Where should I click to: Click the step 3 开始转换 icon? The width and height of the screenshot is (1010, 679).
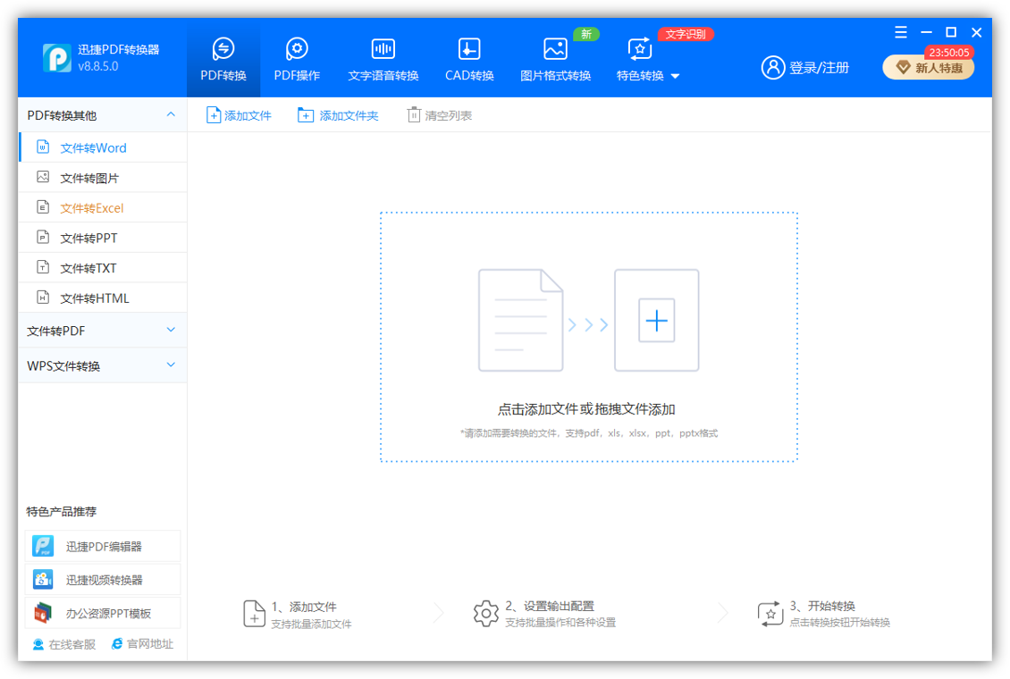pyautogui.click(x=770, y=614)
